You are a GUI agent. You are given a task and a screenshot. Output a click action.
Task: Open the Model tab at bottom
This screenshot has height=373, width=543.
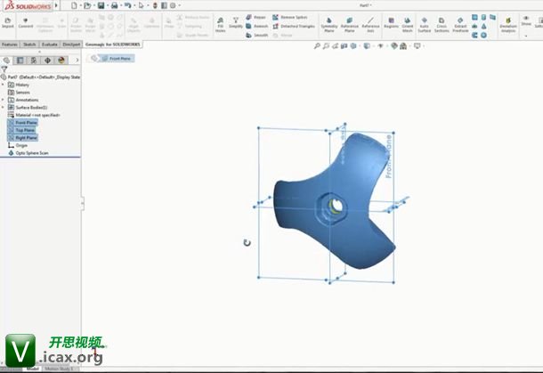pyautogui.click(x=33, y=369)
